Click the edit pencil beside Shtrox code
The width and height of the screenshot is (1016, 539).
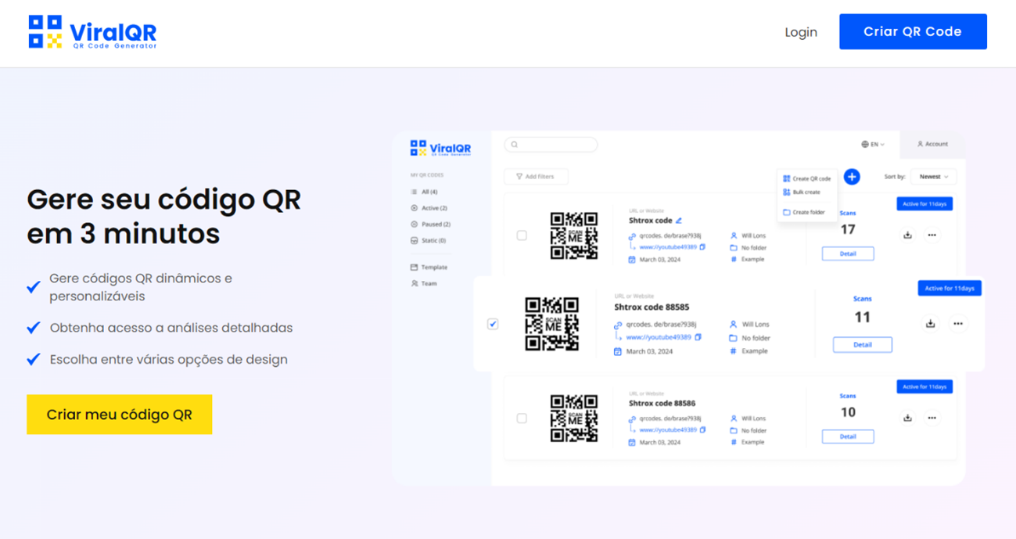(x=679, y=221)
